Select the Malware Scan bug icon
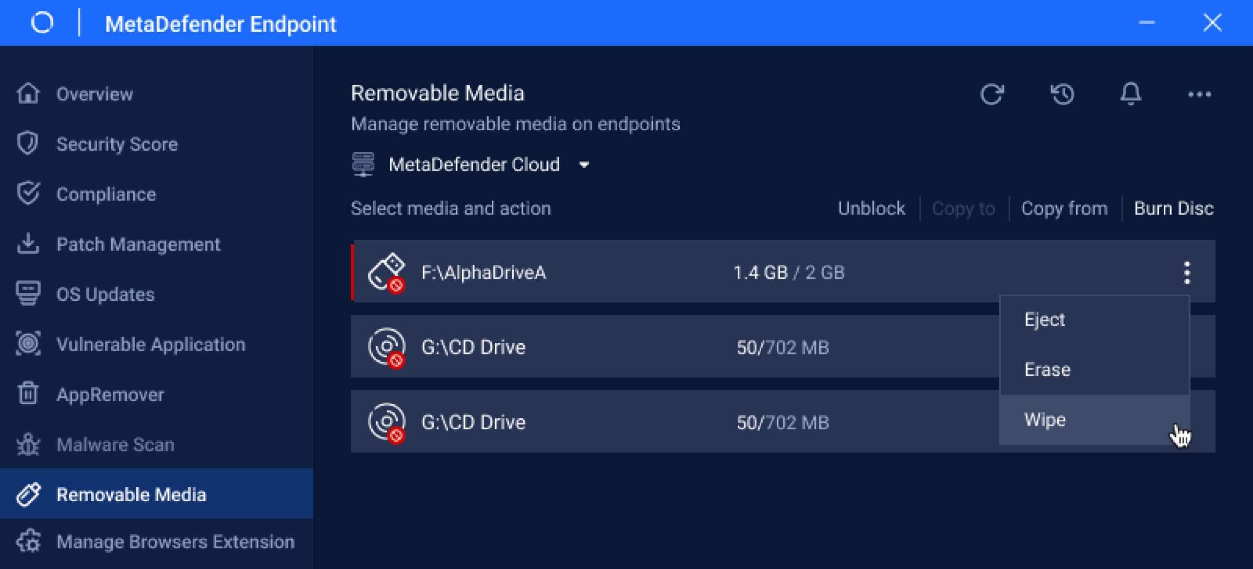This screenshot has width=1253, height=569. coord(28,444)
